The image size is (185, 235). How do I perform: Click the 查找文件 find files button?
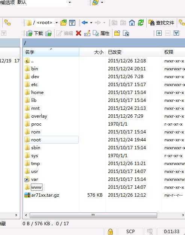tap(162, 23)
